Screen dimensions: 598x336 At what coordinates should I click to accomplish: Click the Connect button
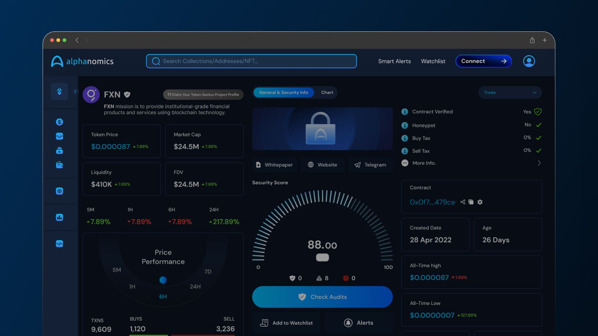pos(483,61)
